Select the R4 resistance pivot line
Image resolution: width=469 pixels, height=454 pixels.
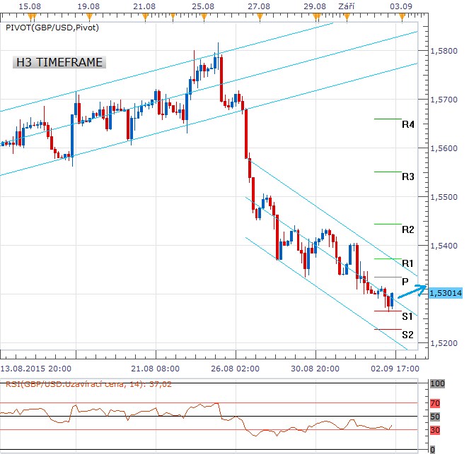[x=388, y=119]
